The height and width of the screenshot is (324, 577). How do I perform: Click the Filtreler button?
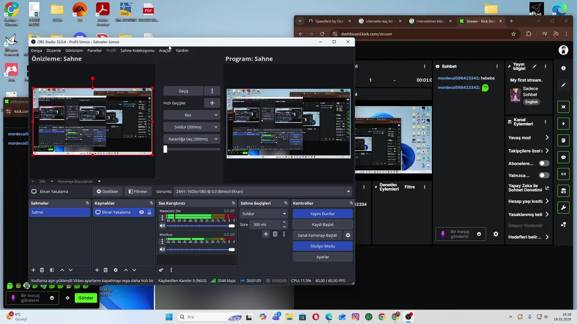tap(137, 191)
